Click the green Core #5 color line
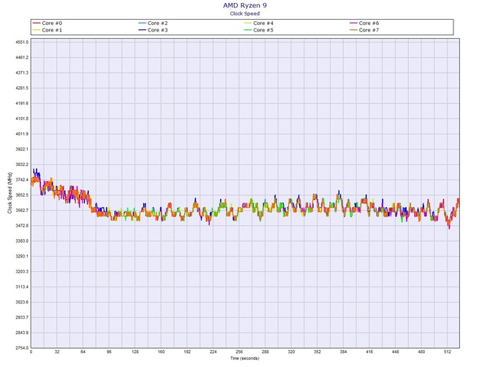The height and width of the screenshot is (367, 490). [x=248, y=30]
